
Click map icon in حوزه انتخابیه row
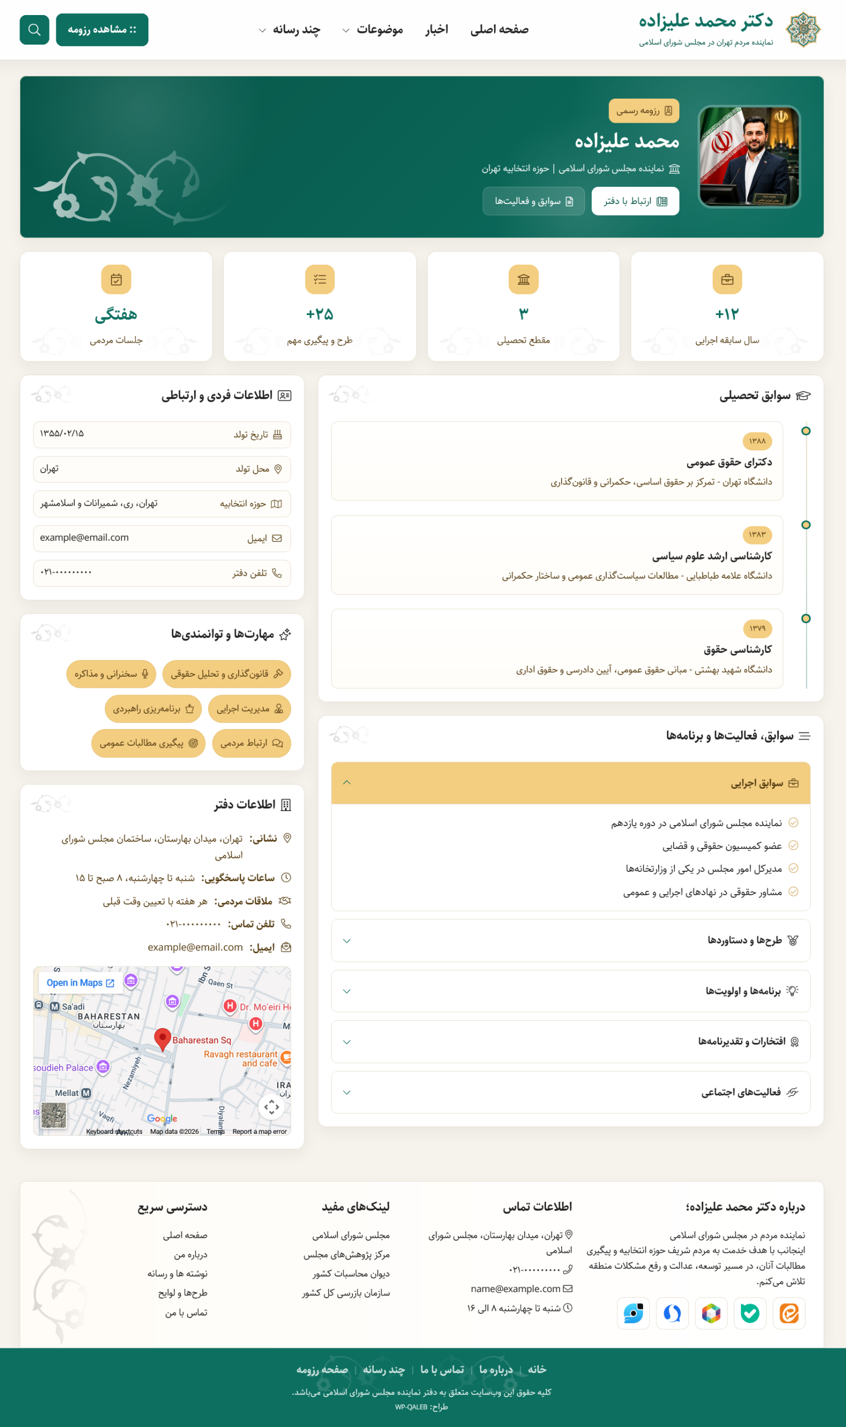point(277,504)
